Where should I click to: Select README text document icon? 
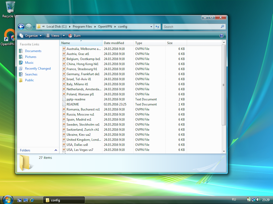(x=64, y=104)
